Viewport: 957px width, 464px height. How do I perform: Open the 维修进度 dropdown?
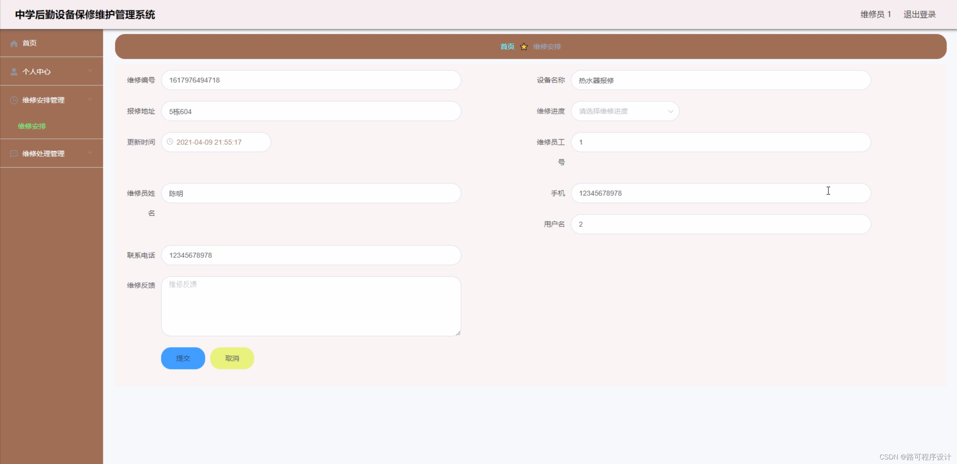pyautogui.click(x=625, y=111)
